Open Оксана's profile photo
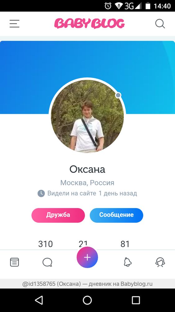This screenshot has height=312, width=175. pyautogui.click(x=87, y=116)
